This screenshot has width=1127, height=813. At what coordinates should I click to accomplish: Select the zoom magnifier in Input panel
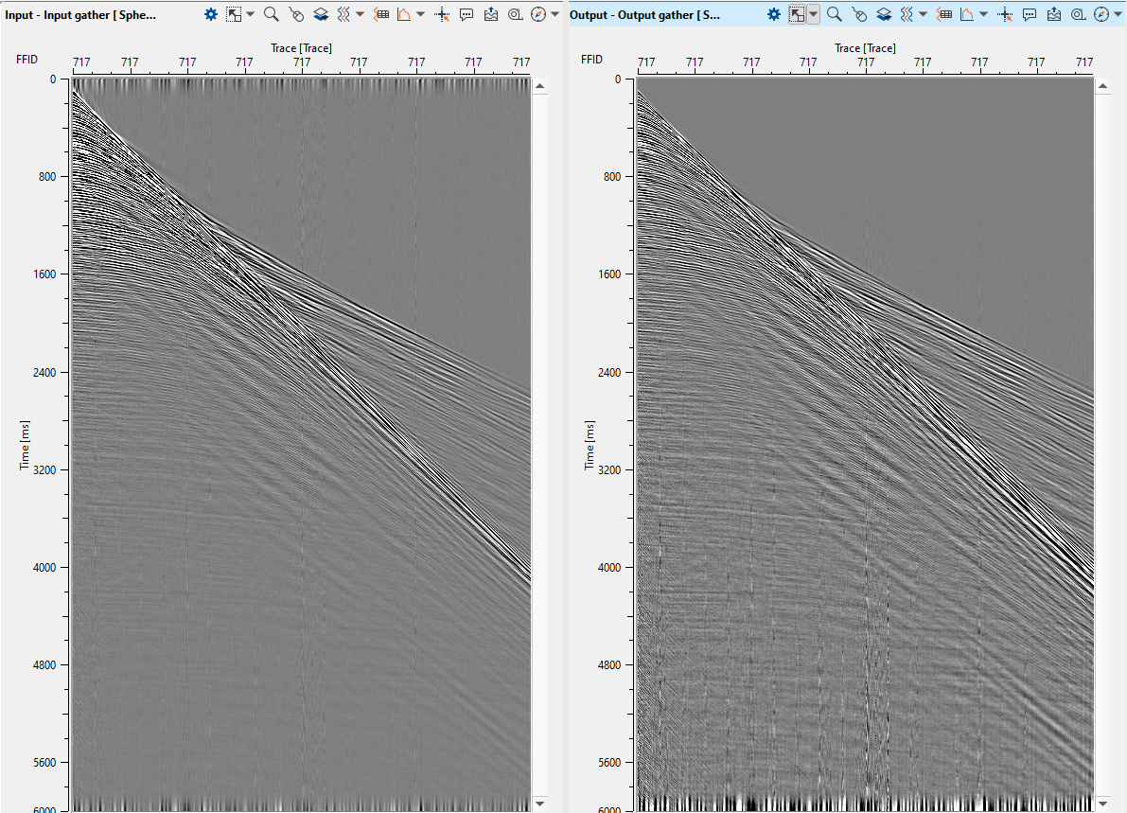272,14
